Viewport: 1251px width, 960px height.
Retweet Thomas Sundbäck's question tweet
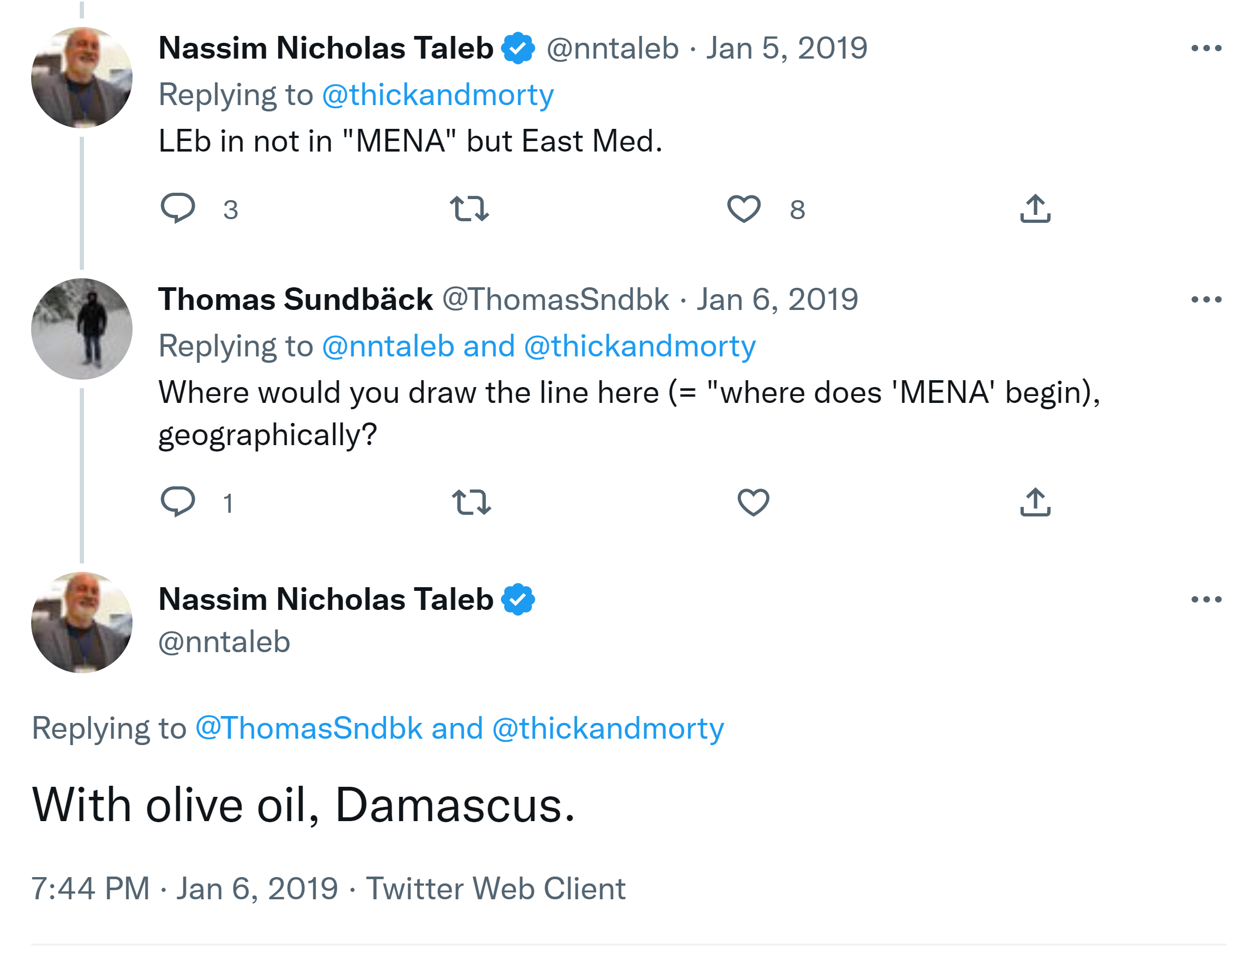coord(471,502)
